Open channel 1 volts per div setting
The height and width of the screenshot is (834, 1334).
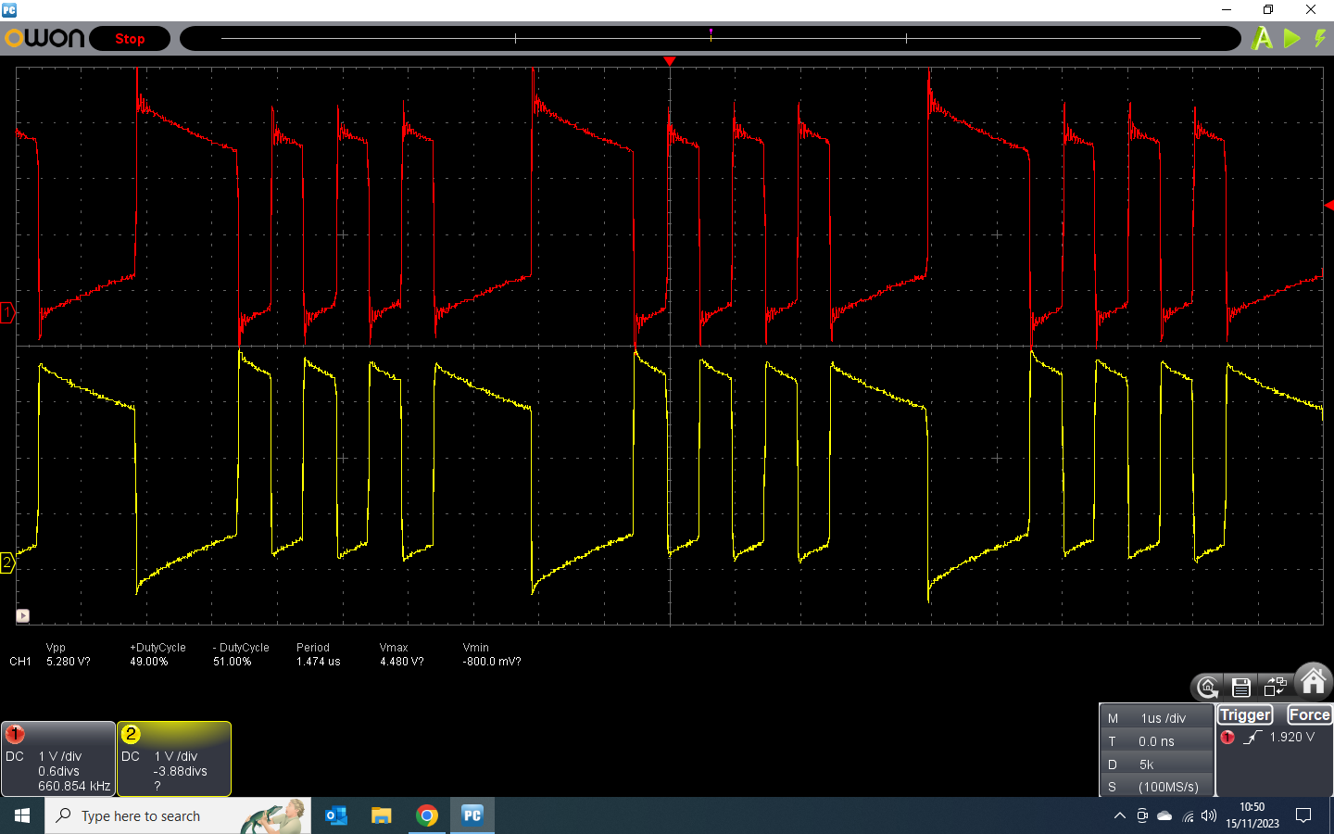click(x=60, y=756)
